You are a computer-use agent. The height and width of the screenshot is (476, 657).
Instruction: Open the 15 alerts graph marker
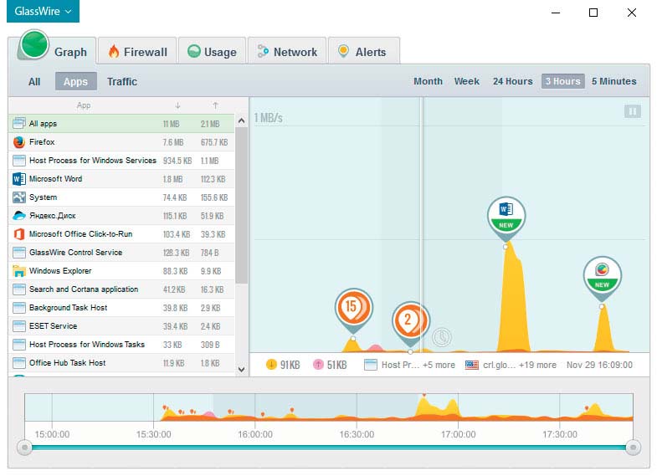(x=354, y=308)
